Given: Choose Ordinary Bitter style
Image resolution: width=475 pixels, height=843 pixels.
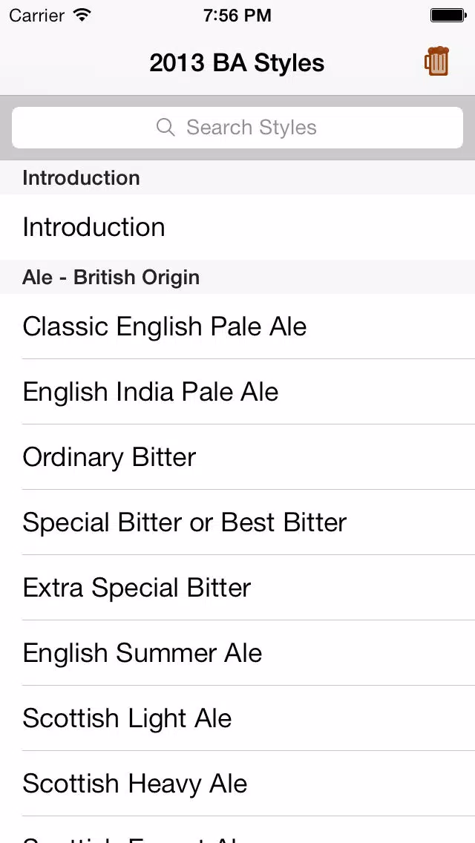Looking at the screenshot, I should coord(237,457).
